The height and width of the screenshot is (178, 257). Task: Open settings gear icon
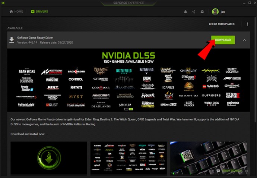click(x=202, y=12)
